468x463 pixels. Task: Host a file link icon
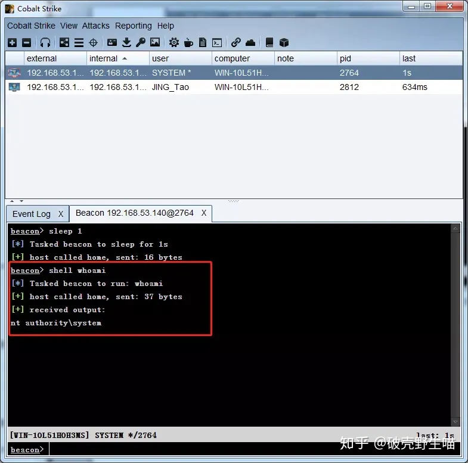[x=236, y=43]
